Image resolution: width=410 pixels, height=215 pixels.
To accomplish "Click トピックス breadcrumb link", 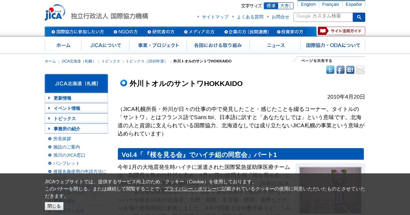I will [x=111, y=61].
